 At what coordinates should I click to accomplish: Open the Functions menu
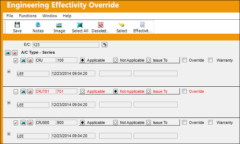[x=28, y=16]
